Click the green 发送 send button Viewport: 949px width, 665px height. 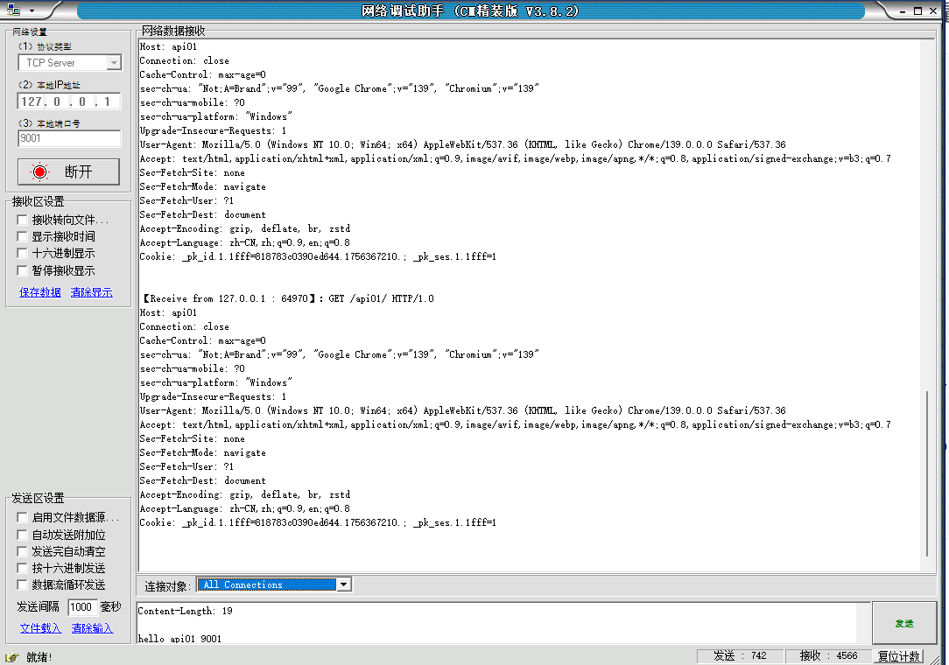pos(903,623)
